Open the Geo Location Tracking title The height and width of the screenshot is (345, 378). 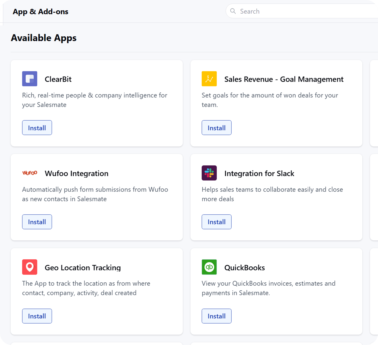[x=83, y=268]
